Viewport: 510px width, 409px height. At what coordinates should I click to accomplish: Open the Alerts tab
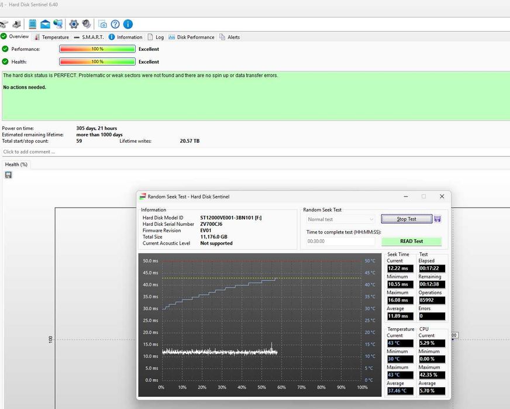tap(230, 37)
